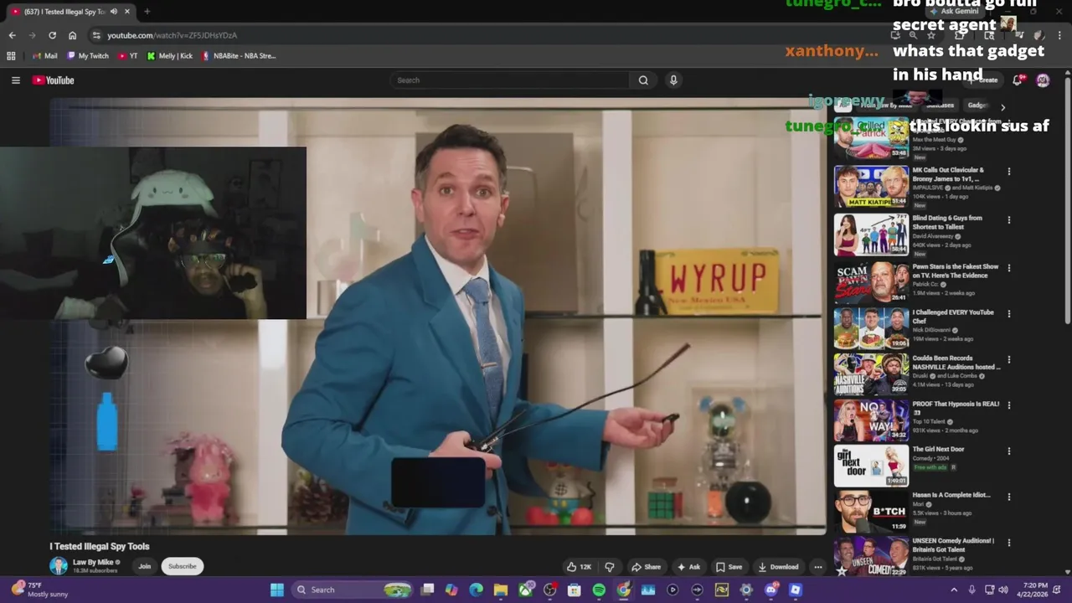Click the page vertical scrollbar
Image resolution: width=1072 pixels, height=603 pixels.
(x=1067, y=201)
